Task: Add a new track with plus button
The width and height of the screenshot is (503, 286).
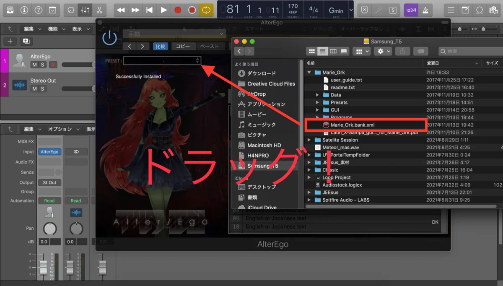Action: (x=10, y=41)
